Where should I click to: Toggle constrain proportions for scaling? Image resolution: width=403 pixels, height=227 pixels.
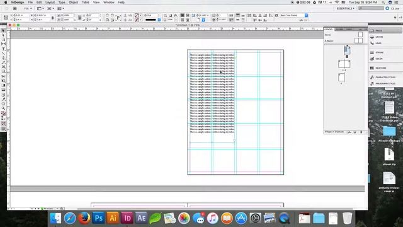80,18
